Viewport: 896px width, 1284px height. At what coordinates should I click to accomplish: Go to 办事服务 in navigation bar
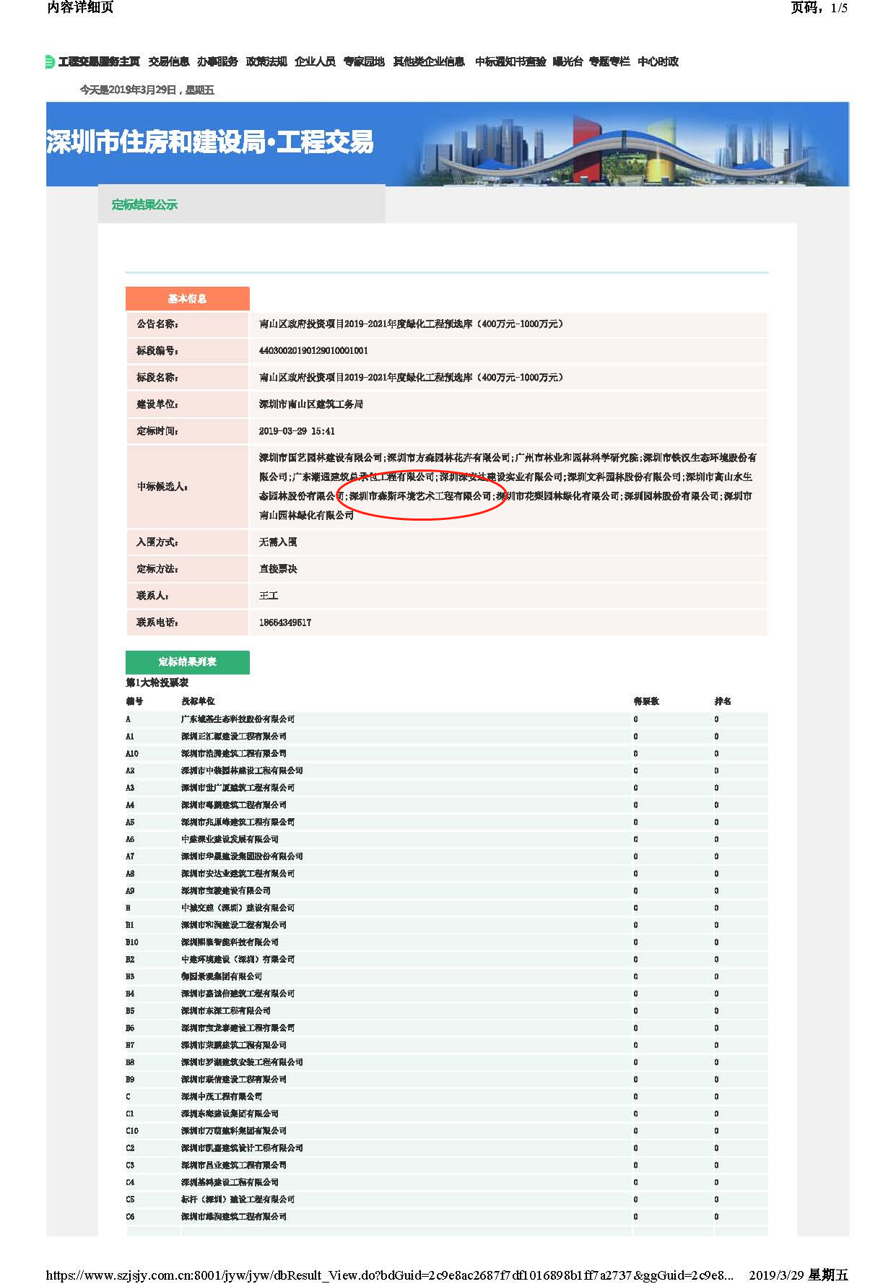pyautogui.click(x=217, y=62)
